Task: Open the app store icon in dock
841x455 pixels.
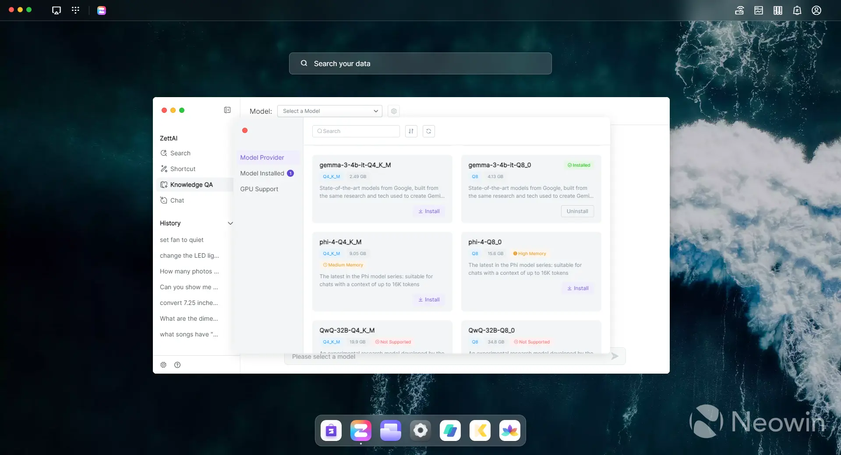Action: (x=331, y=431)
